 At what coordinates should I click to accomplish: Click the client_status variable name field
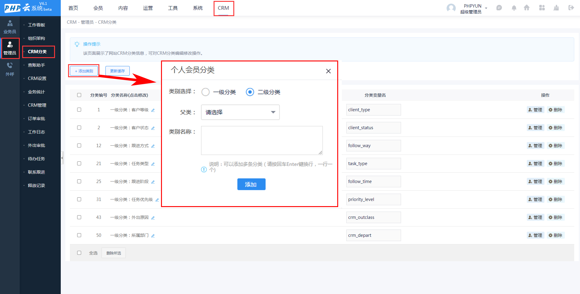[x=373, y=128]
